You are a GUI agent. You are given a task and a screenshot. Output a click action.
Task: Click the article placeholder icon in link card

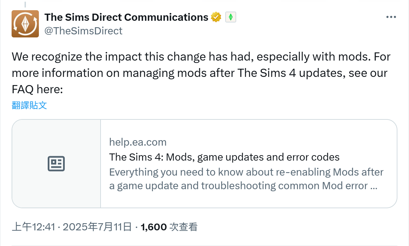tap(56, 164)
